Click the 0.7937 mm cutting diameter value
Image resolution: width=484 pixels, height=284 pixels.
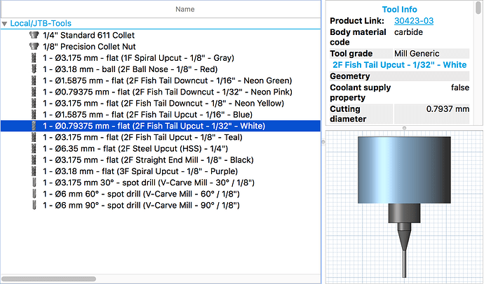pos(448,109)
